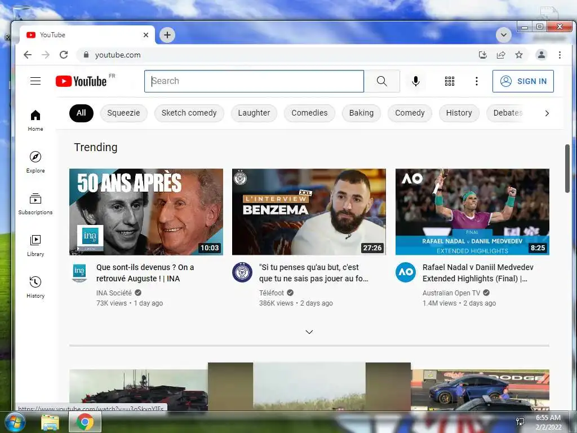Image resolution: width=577 pixels, height=433 pixels.
Task: Select the Baking chip
Action: (361, 113)
